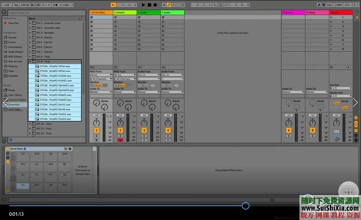Open Plug-Ins category in browser
The image size is (361, 220).
13,66
